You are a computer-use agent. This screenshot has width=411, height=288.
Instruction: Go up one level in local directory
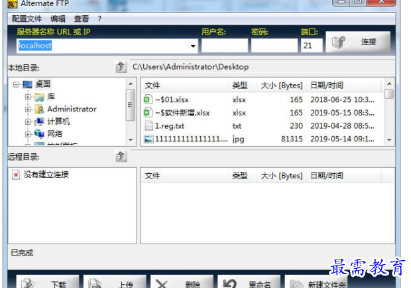click(121, 67)
